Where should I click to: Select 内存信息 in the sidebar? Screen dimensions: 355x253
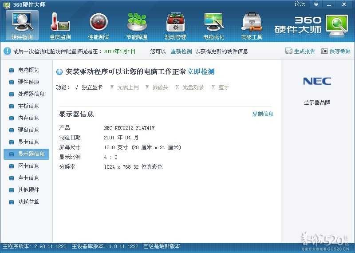click(27, 118)
